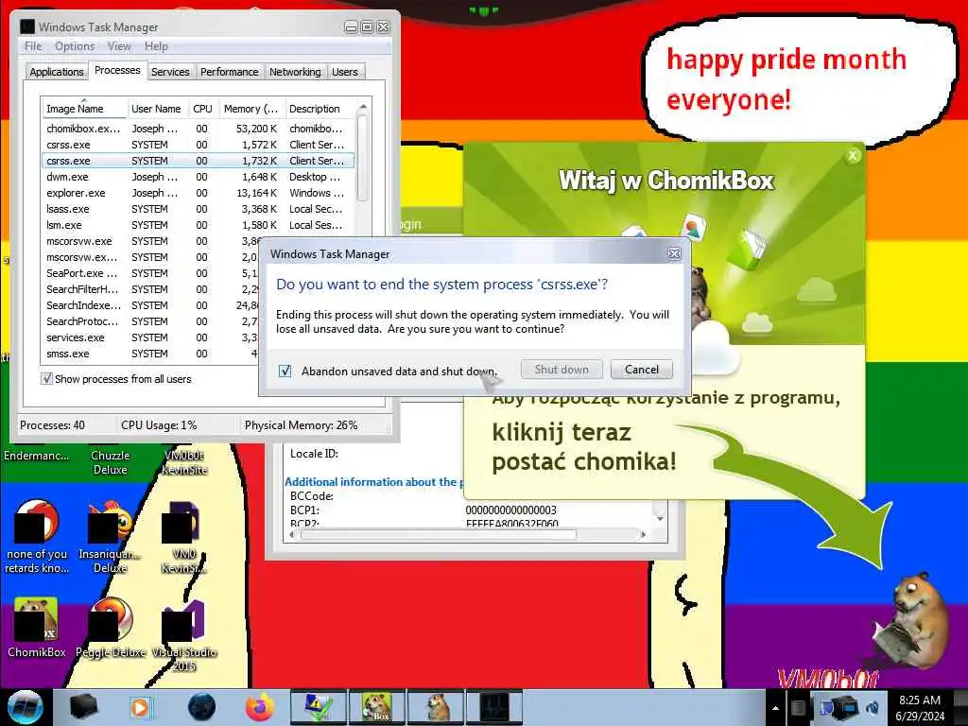Uncheck Abandon unsaved data and shut down
This screenshot has height=726, width=968.
point(285,371)
